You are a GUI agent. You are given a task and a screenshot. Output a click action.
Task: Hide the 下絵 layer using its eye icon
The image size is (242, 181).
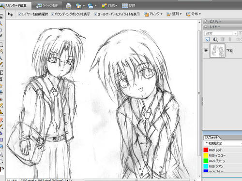click(206, 51)
